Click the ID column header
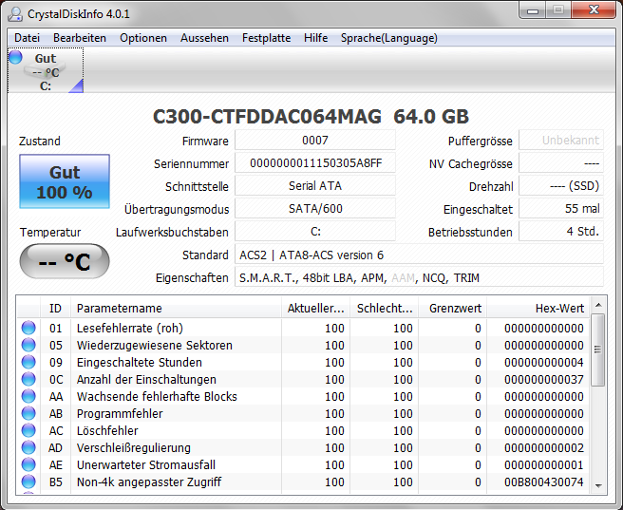This screenshot has width=623, height=510. 55,309
